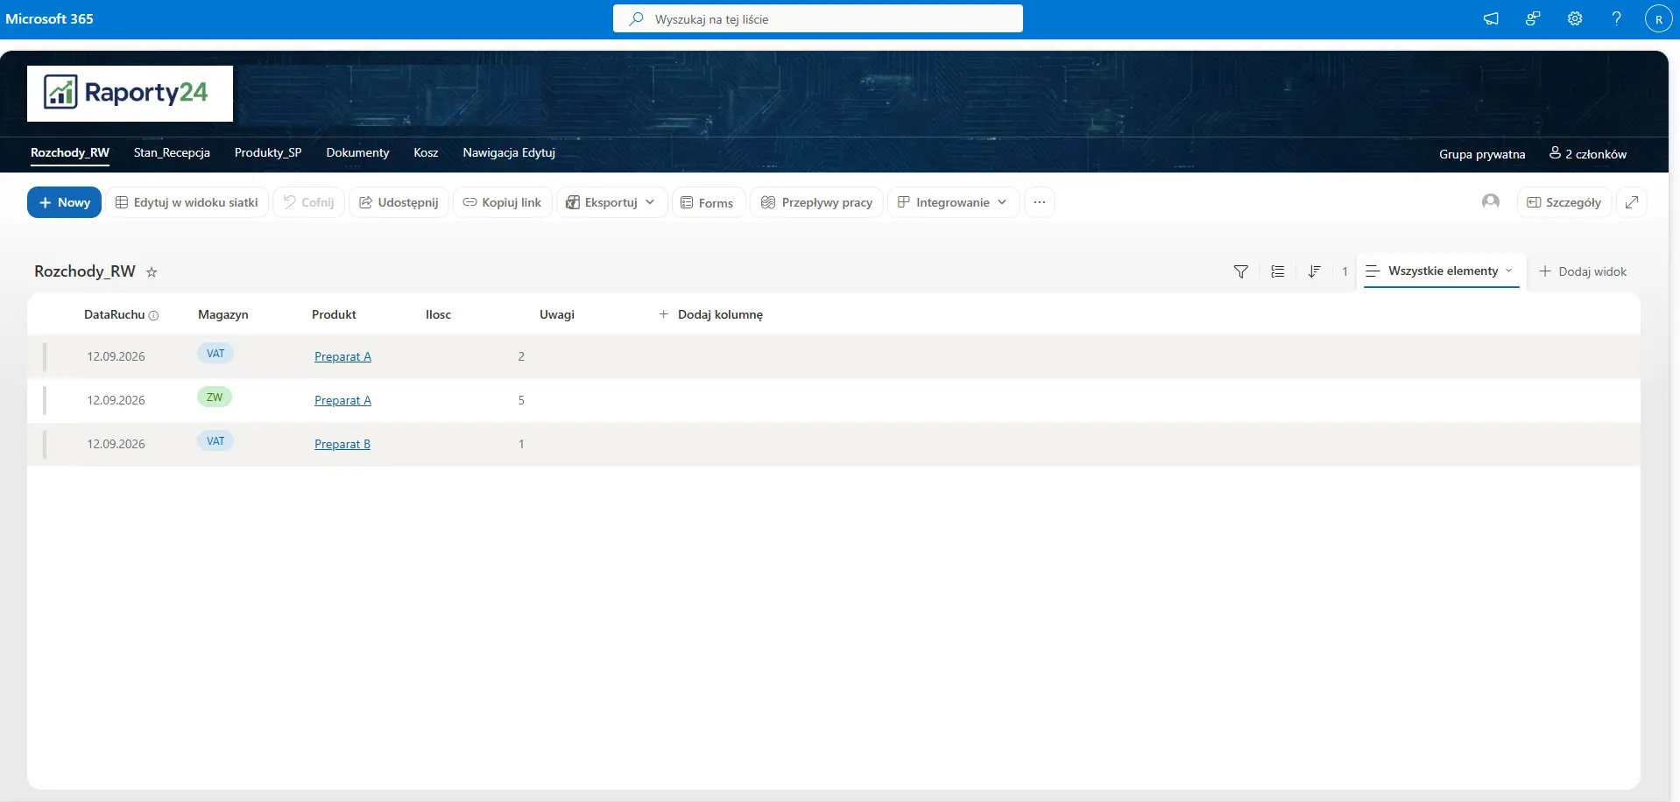Click the 2 członków members icon
Viewport: 1680px width, 802px height.
point(1555,153)
